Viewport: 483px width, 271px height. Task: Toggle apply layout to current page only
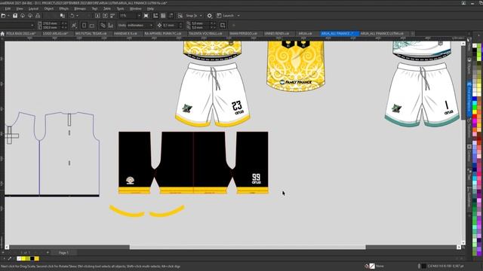point(111,25)
